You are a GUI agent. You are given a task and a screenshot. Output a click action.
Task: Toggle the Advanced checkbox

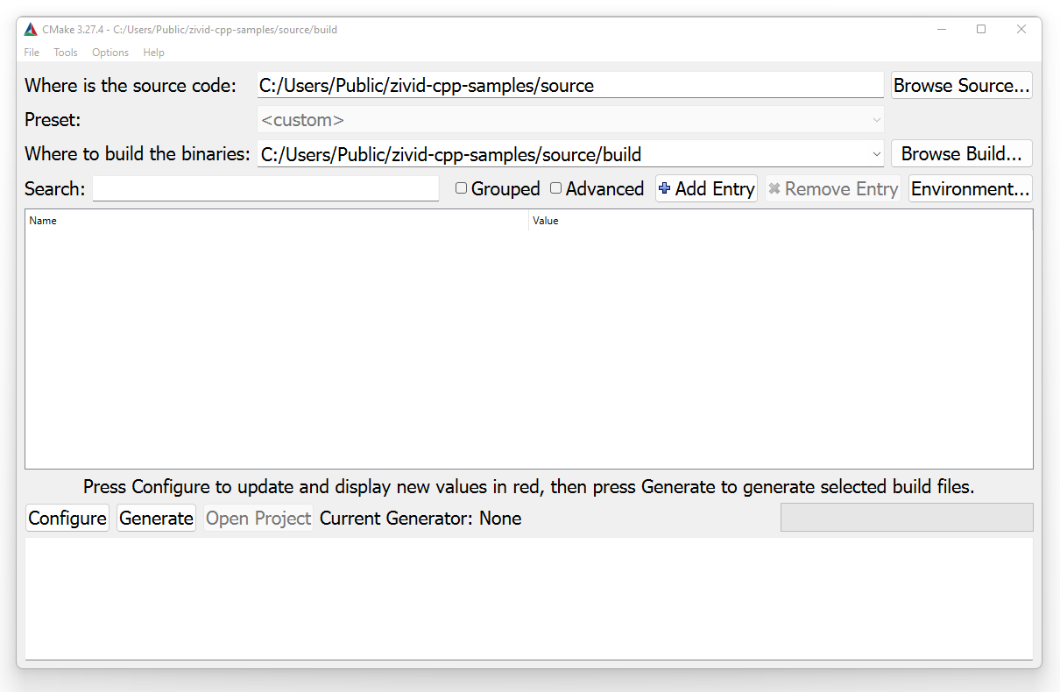(x=556, y=188)
